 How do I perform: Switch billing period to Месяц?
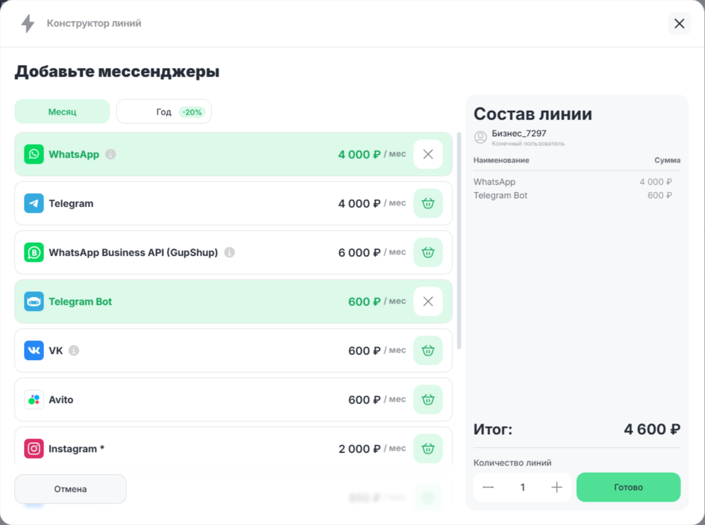point(62,112)
